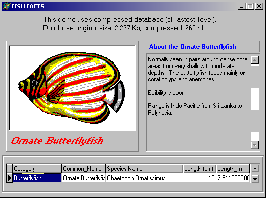The image size is (266, 198).
Task: Click the butterflyfish picture
Action: pyautogui.click(x=72, y=88)
